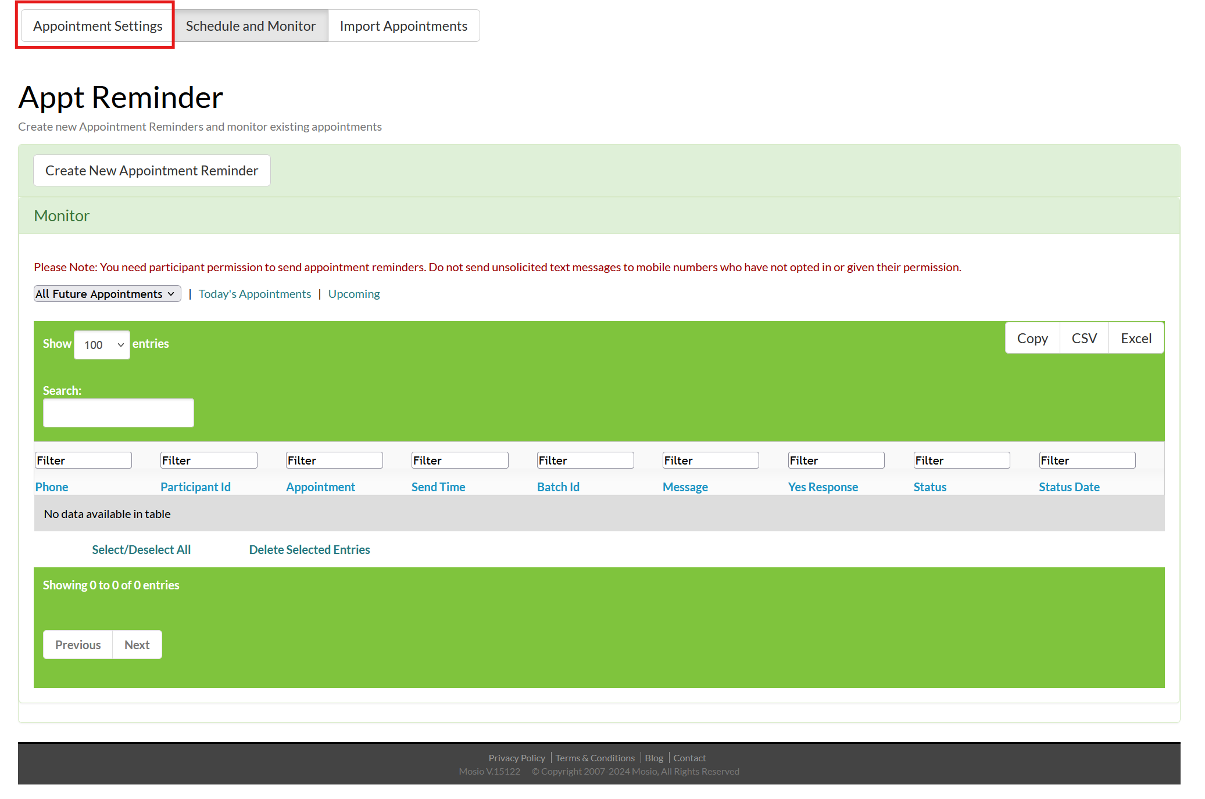Export table to Excel
Viewport: 1205px width, 799px height.
coord(1136,338)
